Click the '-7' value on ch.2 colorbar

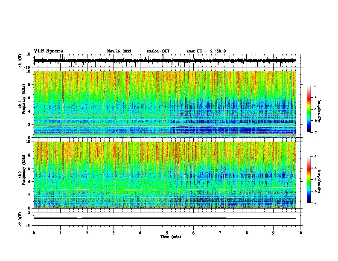(x=315, y=203)
